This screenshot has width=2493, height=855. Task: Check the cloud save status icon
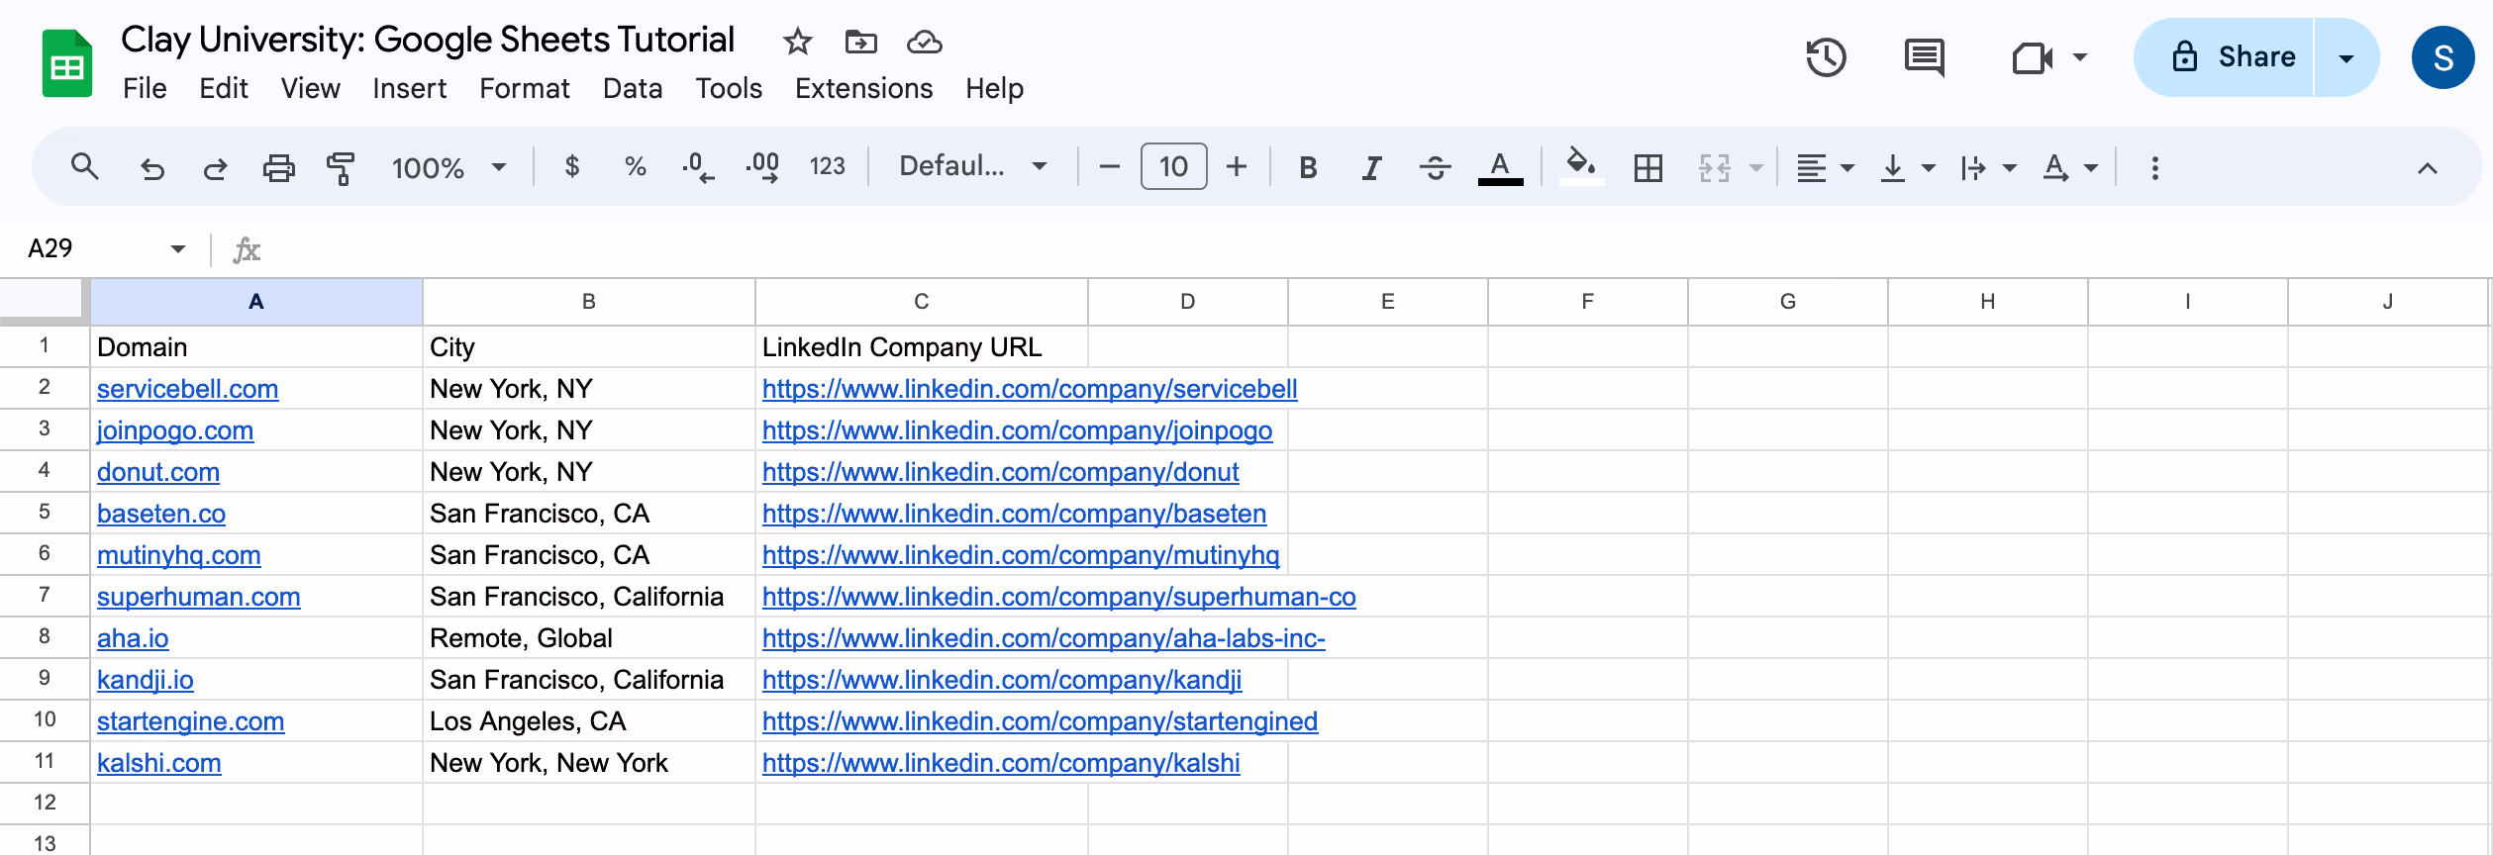[x=924, y=42]
